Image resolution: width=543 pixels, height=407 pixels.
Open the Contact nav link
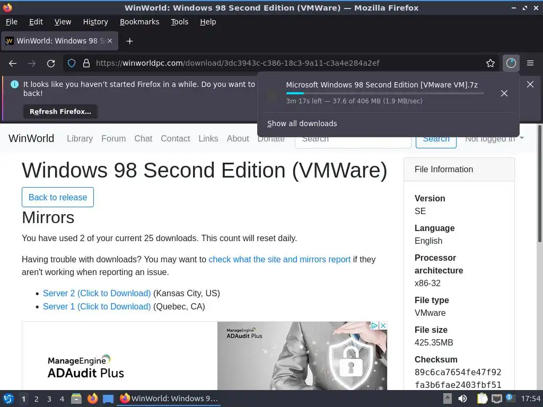(175, 138)
